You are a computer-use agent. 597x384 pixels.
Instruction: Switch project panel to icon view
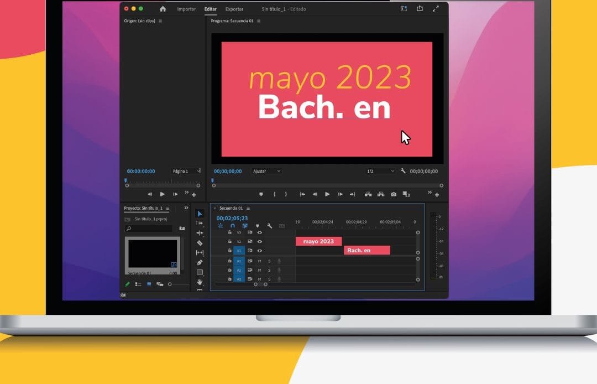(149, 284)
